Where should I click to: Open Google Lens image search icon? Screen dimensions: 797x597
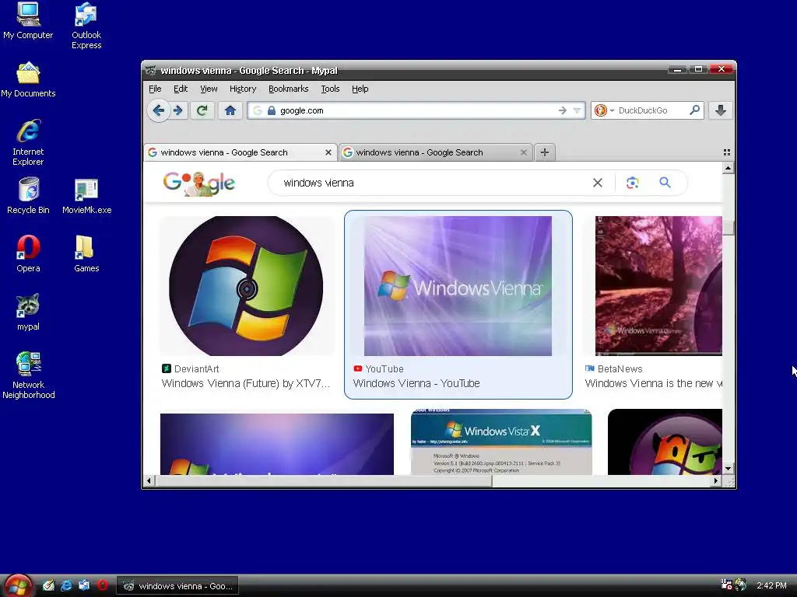tap(632, 183)
